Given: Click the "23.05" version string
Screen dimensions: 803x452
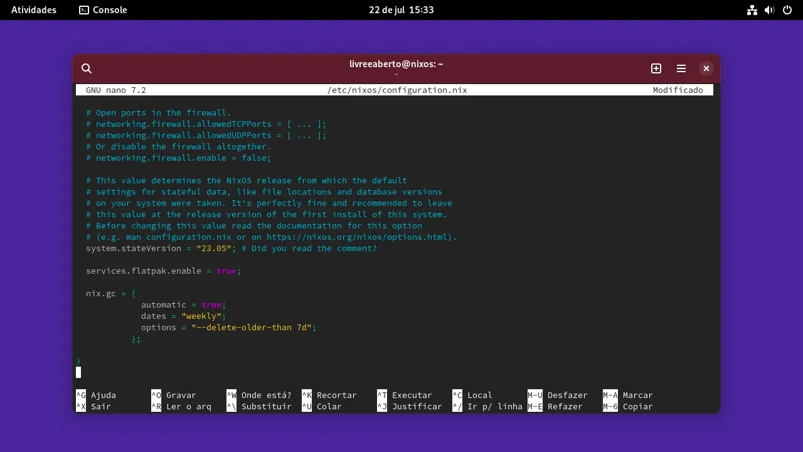Looking at the screenshot, I should point(214,248).
